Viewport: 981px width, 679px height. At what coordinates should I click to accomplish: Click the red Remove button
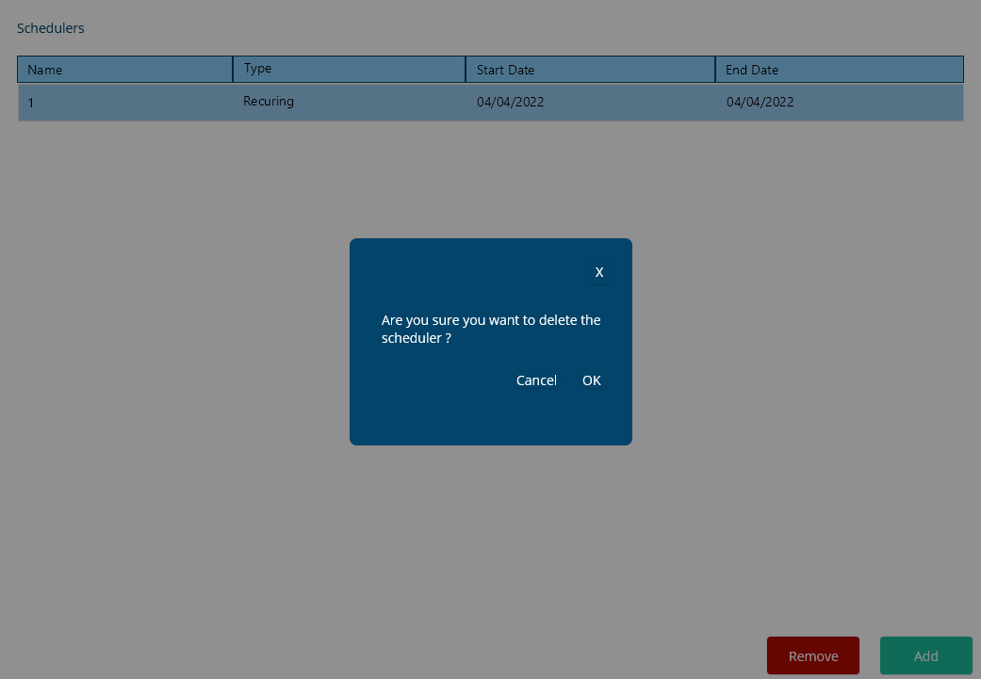click(x=812, y=655)
